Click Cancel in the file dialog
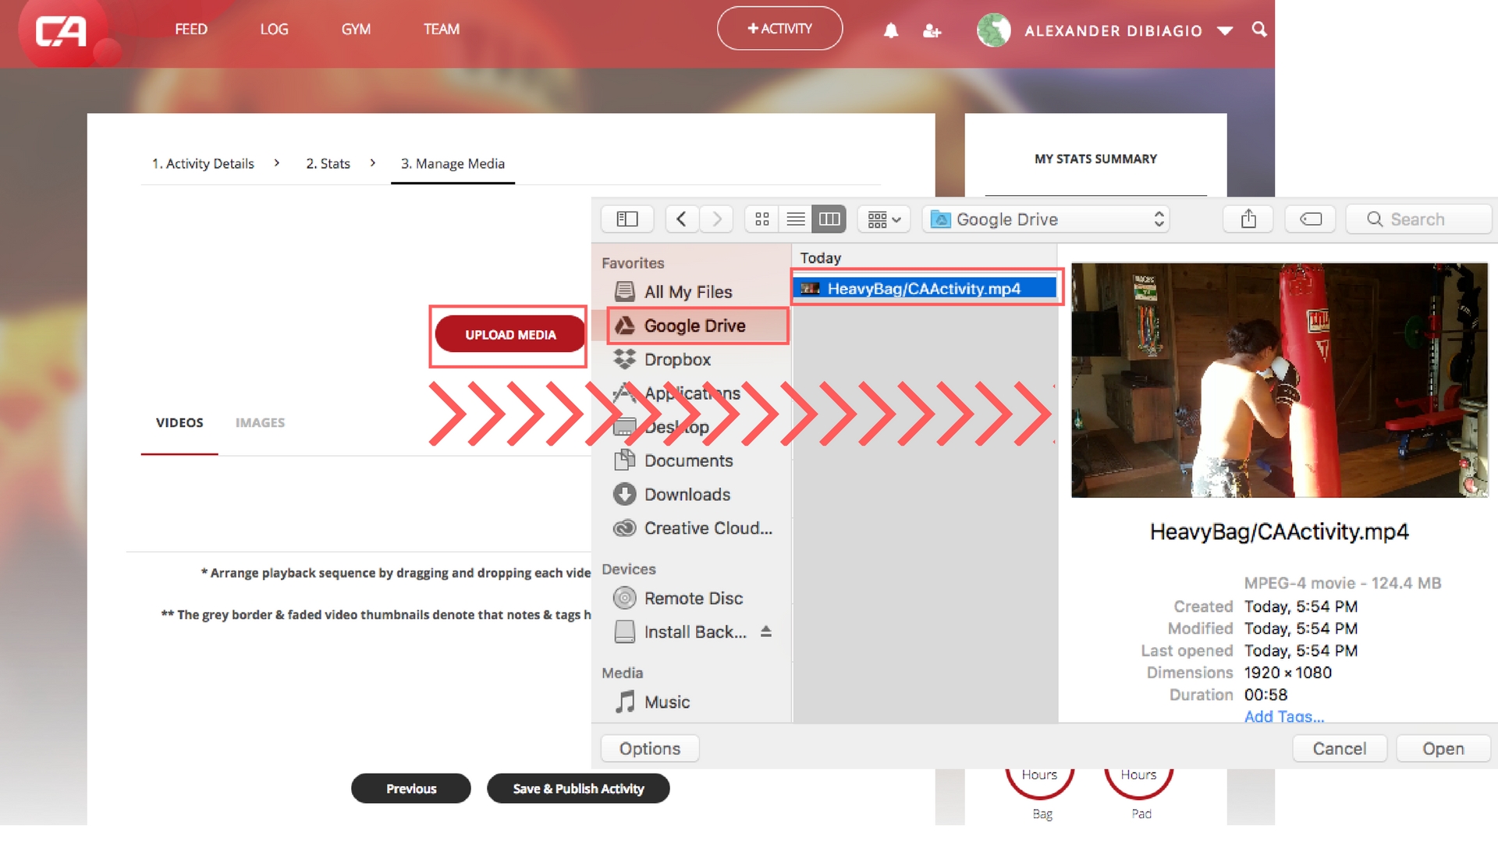This screenshot has width=1498, height=843. (x=1340, y=749)
